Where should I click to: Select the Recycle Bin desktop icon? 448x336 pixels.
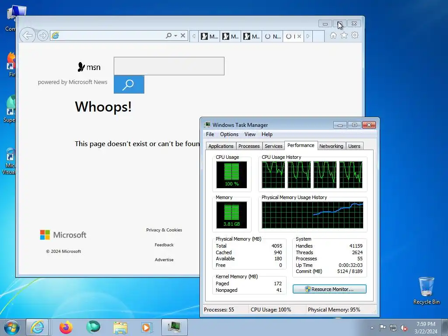(x=426, y=290)
